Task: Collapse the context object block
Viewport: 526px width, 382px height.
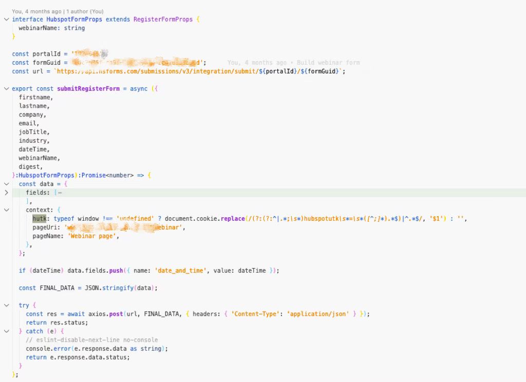Action: click(x=7, y=209)
